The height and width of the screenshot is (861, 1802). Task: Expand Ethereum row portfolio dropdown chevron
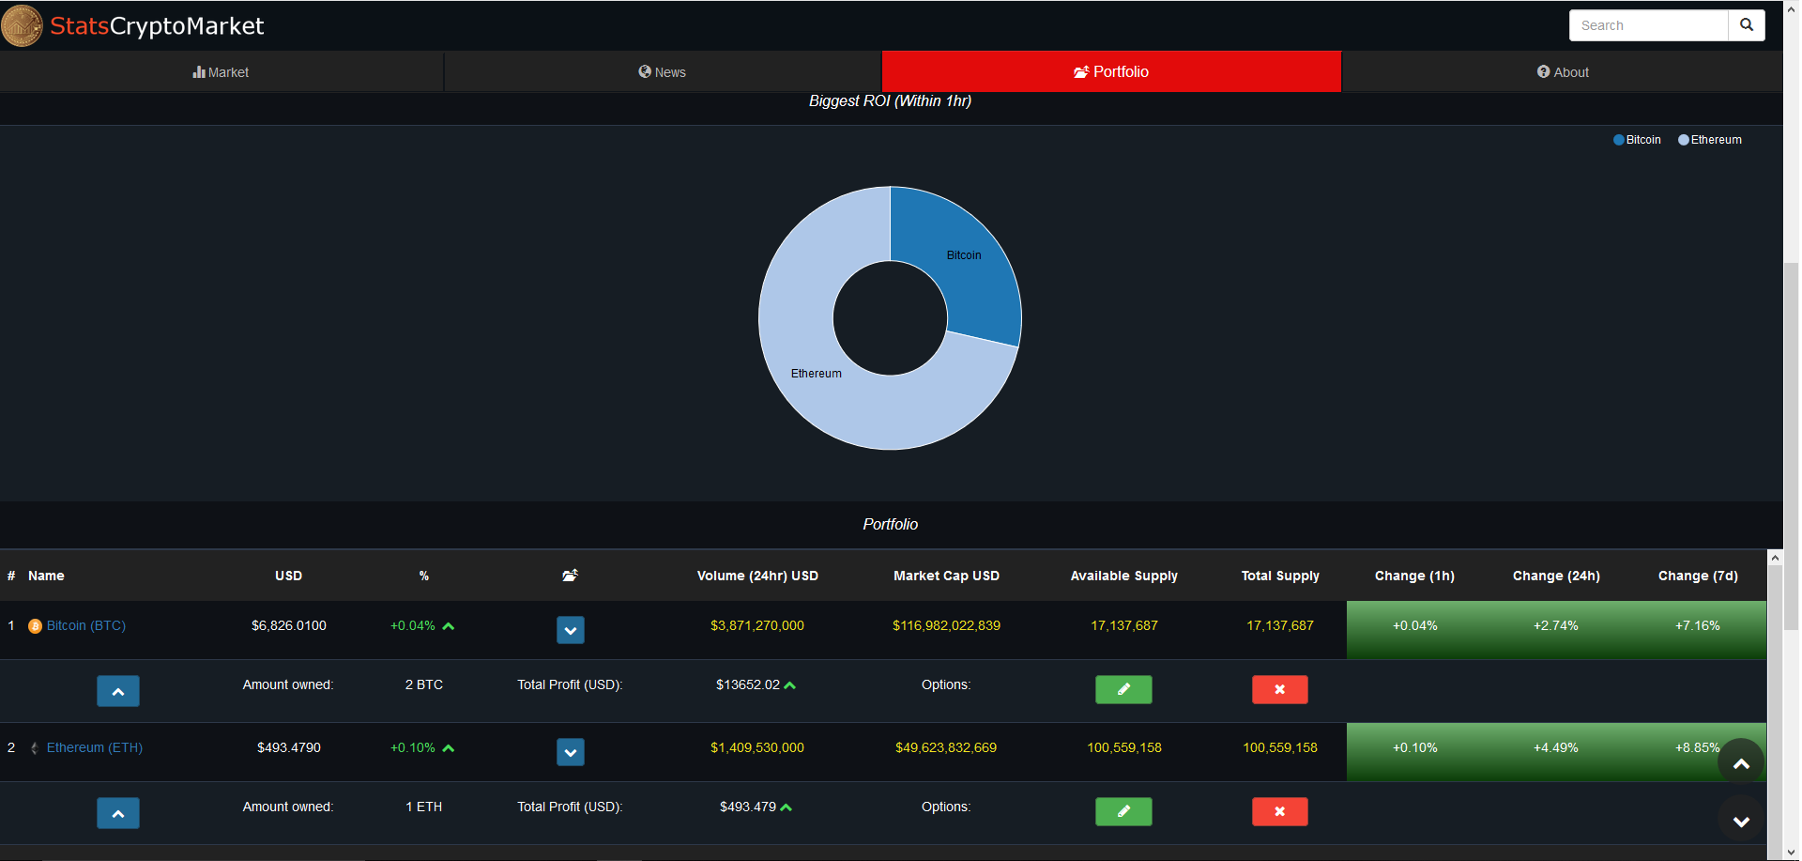tap(570, 752)
